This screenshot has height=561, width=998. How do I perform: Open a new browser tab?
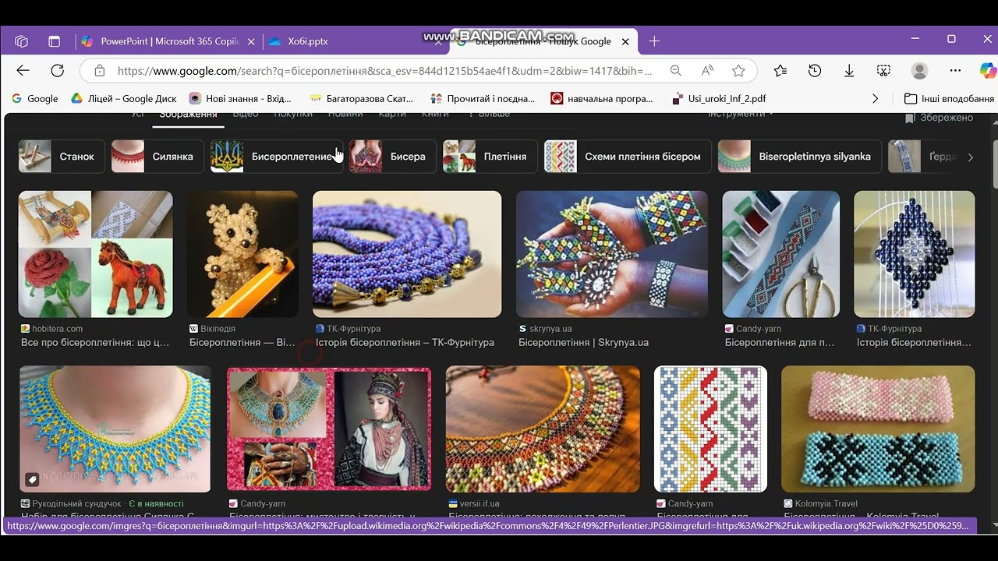[x=654, y=41]
